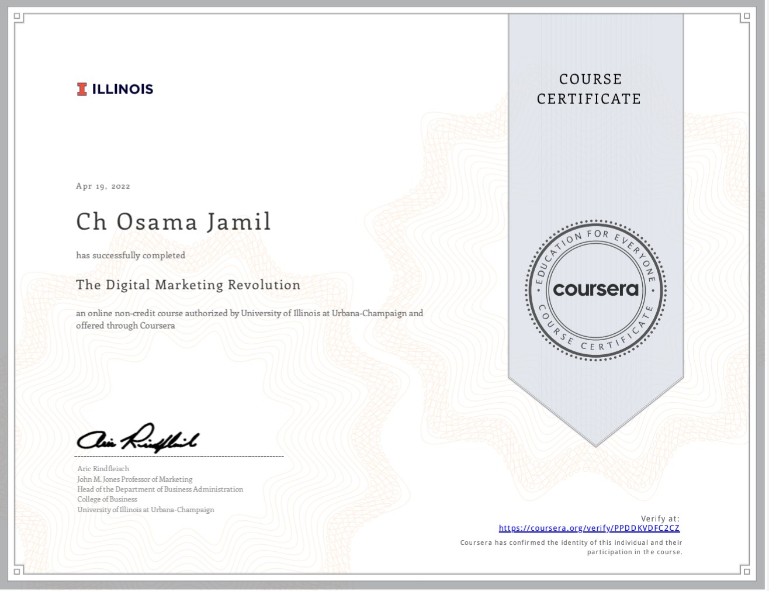
Task: Select the recipient name Ch Osama Jamil
Action: (x=174, y=222)
